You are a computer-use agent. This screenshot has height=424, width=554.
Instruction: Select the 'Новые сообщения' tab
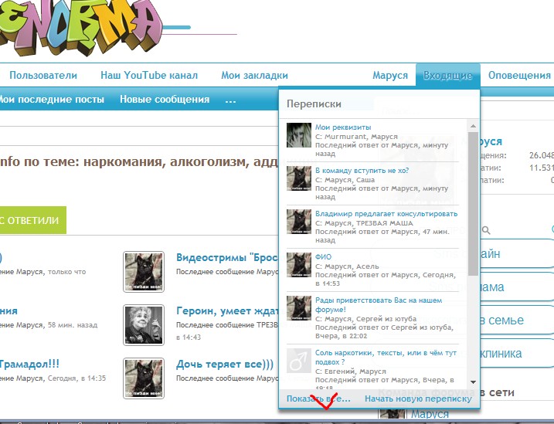165,100
